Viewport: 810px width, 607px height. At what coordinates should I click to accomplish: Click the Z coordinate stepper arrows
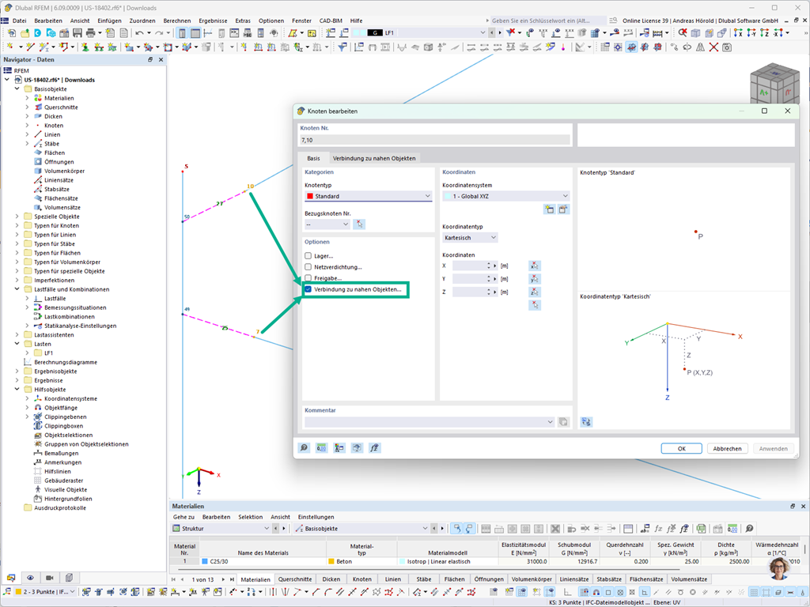[x=489, y=292]
